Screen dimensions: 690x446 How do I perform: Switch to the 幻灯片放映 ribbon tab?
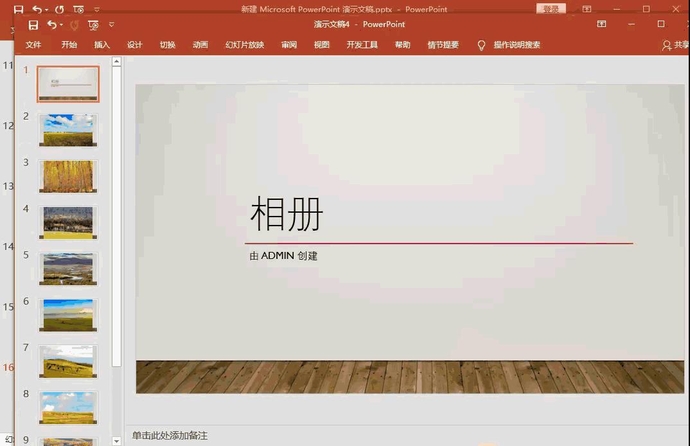[x=244, y=45]
